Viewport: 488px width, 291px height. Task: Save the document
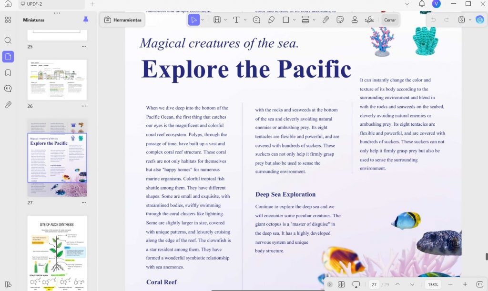461,20
